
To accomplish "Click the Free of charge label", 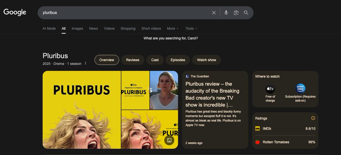I will click(x=270, y=98).
